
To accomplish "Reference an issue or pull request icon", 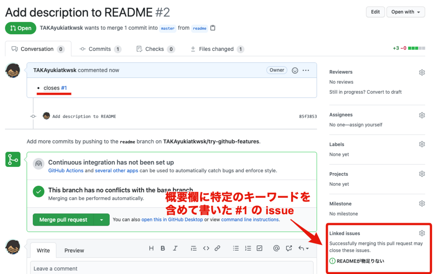I will [x=289, y=248].
